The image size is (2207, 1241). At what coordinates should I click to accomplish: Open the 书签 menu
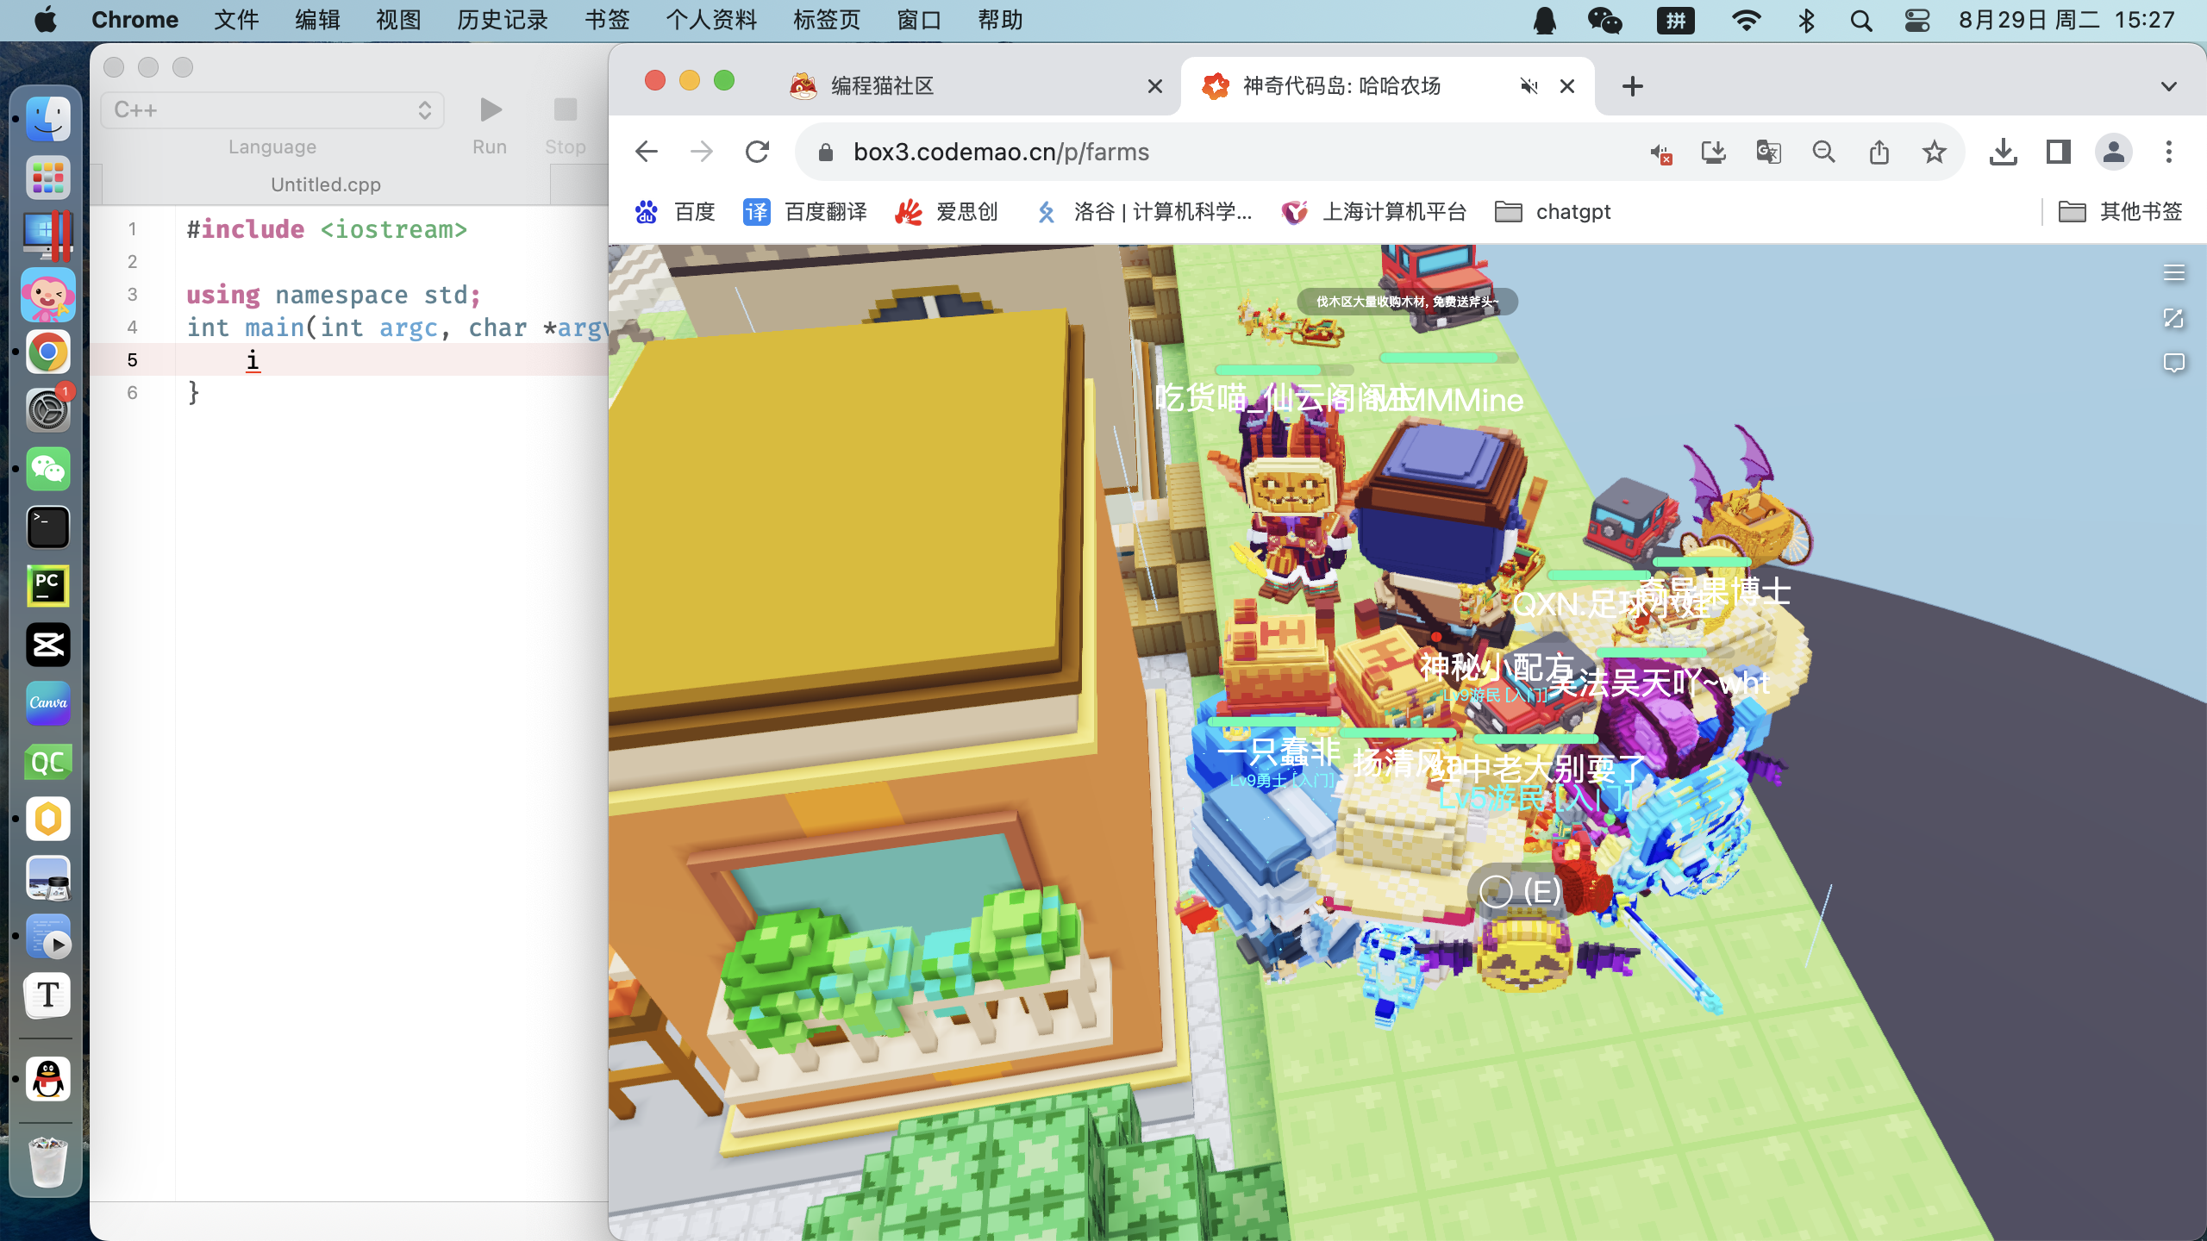607,21
